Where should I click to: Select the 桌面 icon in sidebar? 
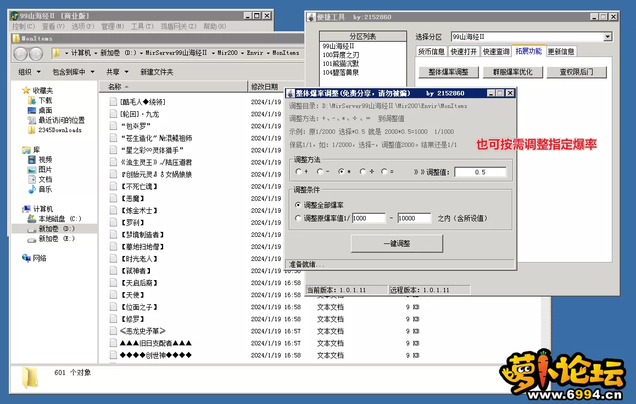coord(32,110)
